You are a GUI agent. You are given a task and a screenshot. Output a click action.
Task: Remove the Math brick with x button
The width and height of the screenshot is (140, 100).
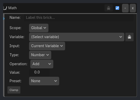pyautogui.click(x=133, y=8)
